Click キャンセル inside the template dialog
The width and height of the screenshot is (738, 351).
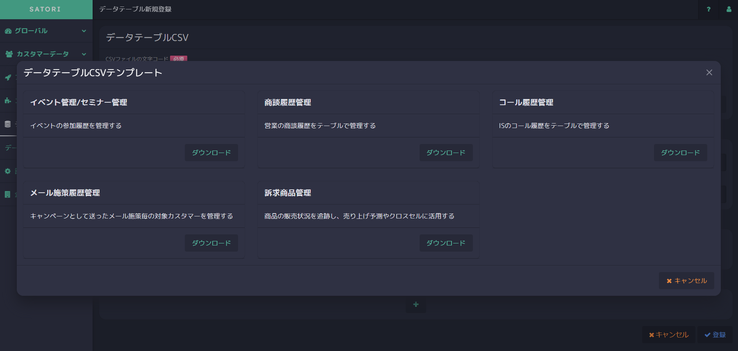coord(686,281)
